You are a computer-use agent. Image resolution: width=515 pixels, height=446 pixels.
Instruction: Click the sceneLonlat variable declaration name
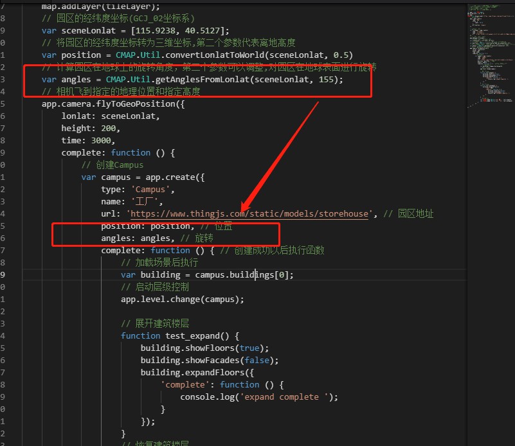click(x=89, y=31)
